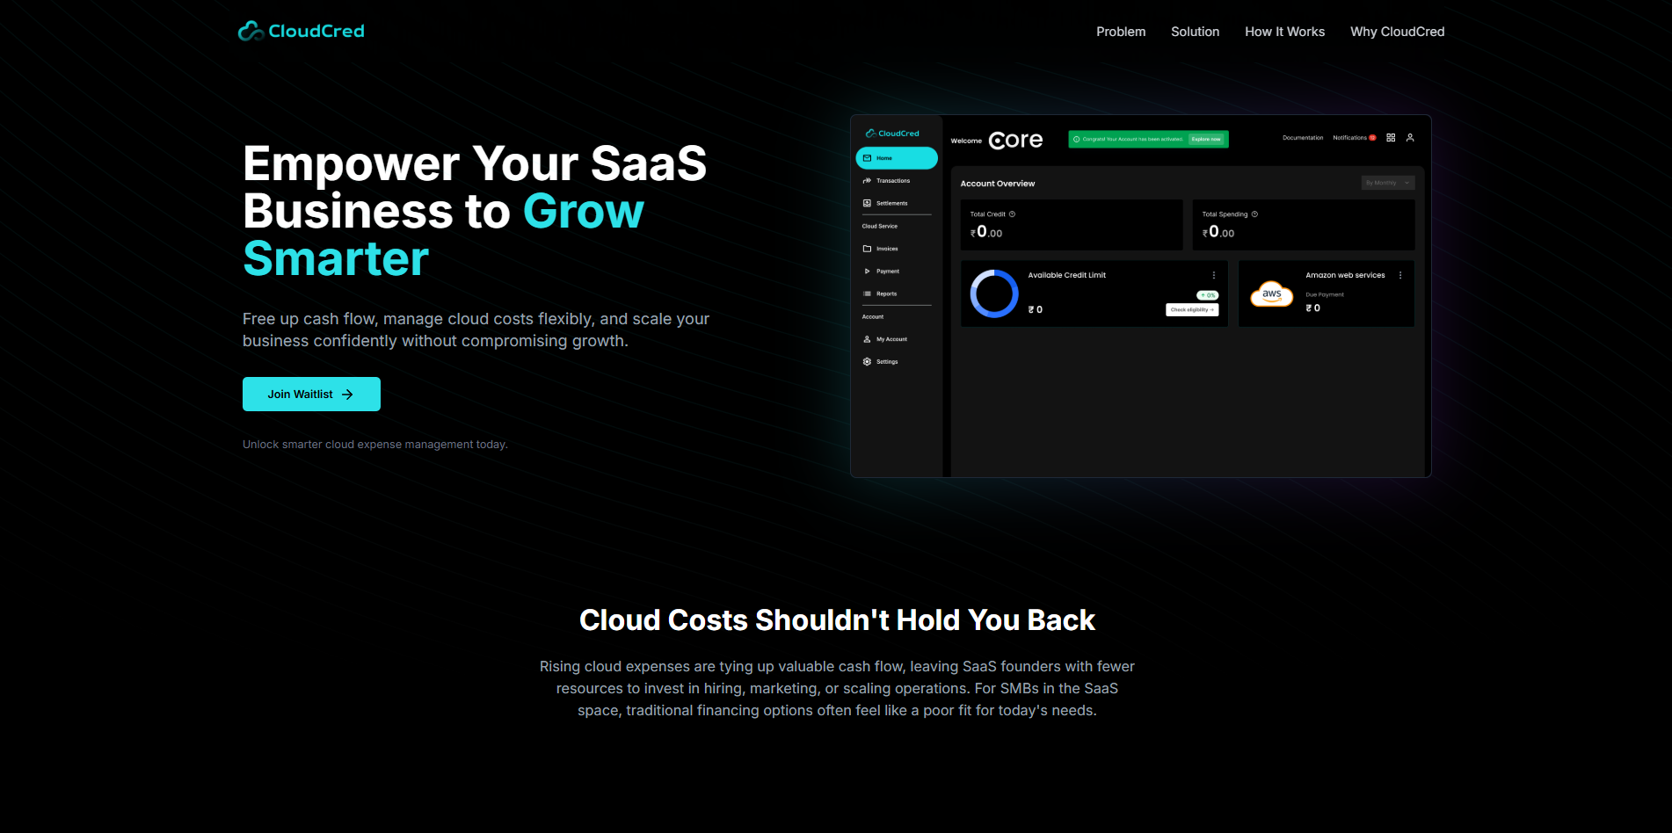Click the red notifications badge

tap(1372, 138)
